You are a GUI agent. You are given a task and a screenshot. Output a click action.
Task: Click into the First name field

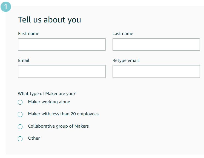tap(62, 44)
